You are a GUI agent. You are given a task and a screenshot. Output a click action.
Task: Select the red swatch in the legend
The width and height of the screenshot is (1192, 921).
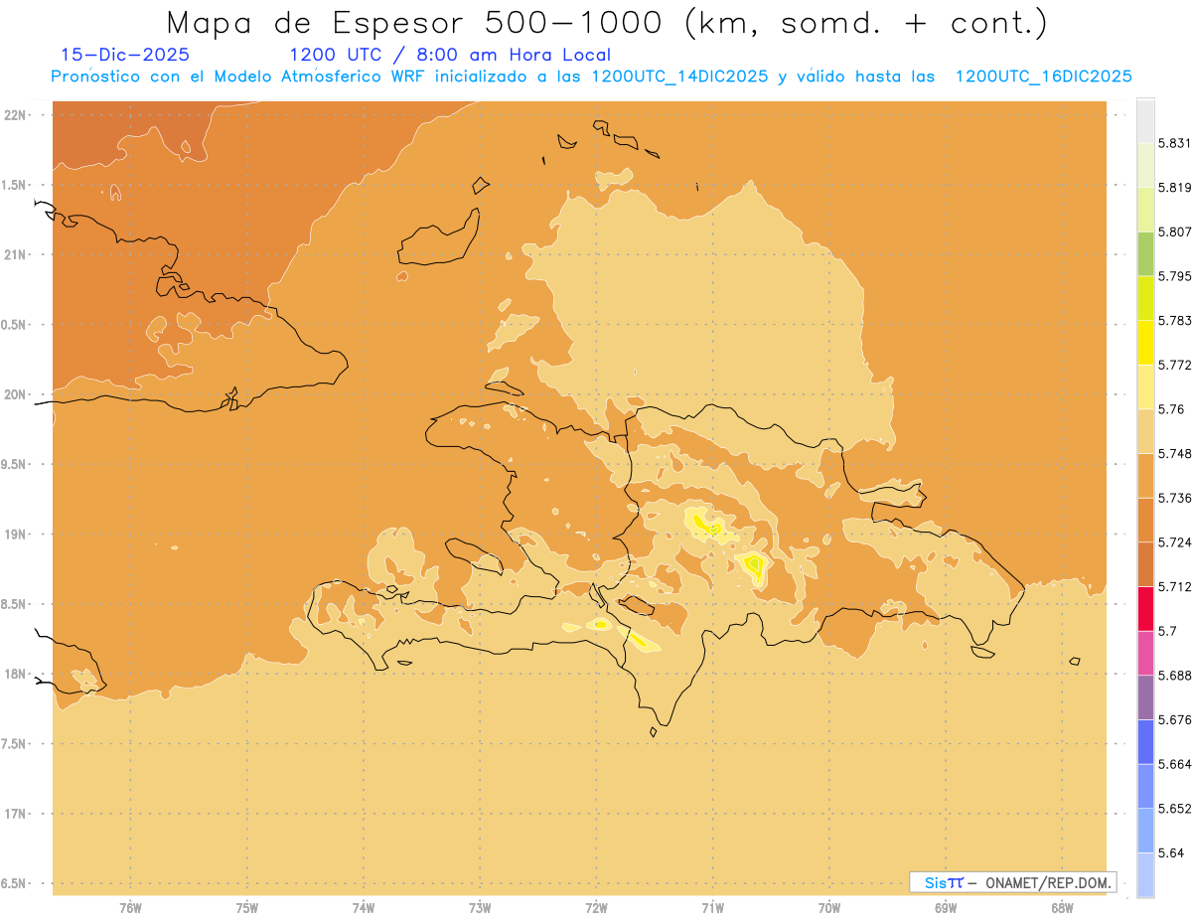pos(1145,608)
